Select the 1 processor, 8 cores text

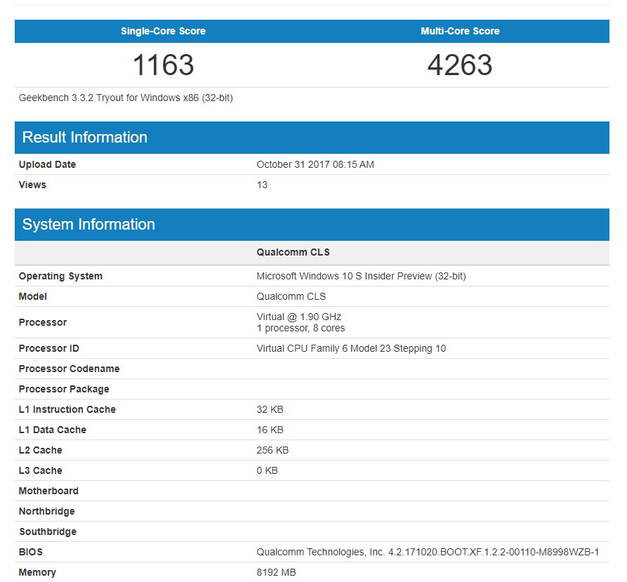tap(301, 328)
